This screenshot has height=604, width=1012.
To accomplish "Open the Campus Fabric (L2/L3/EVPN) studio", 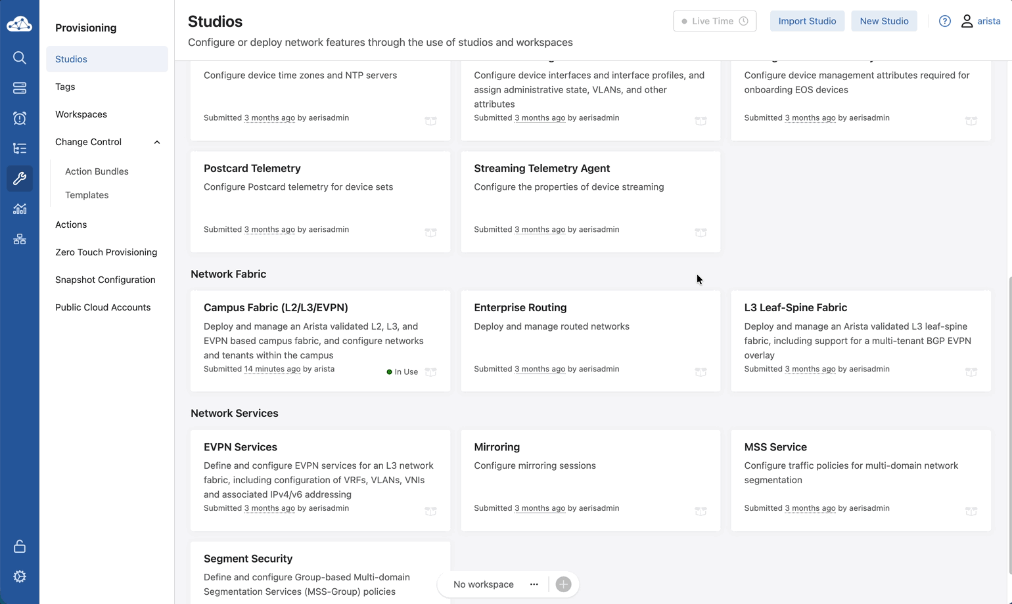I will 321,341.
